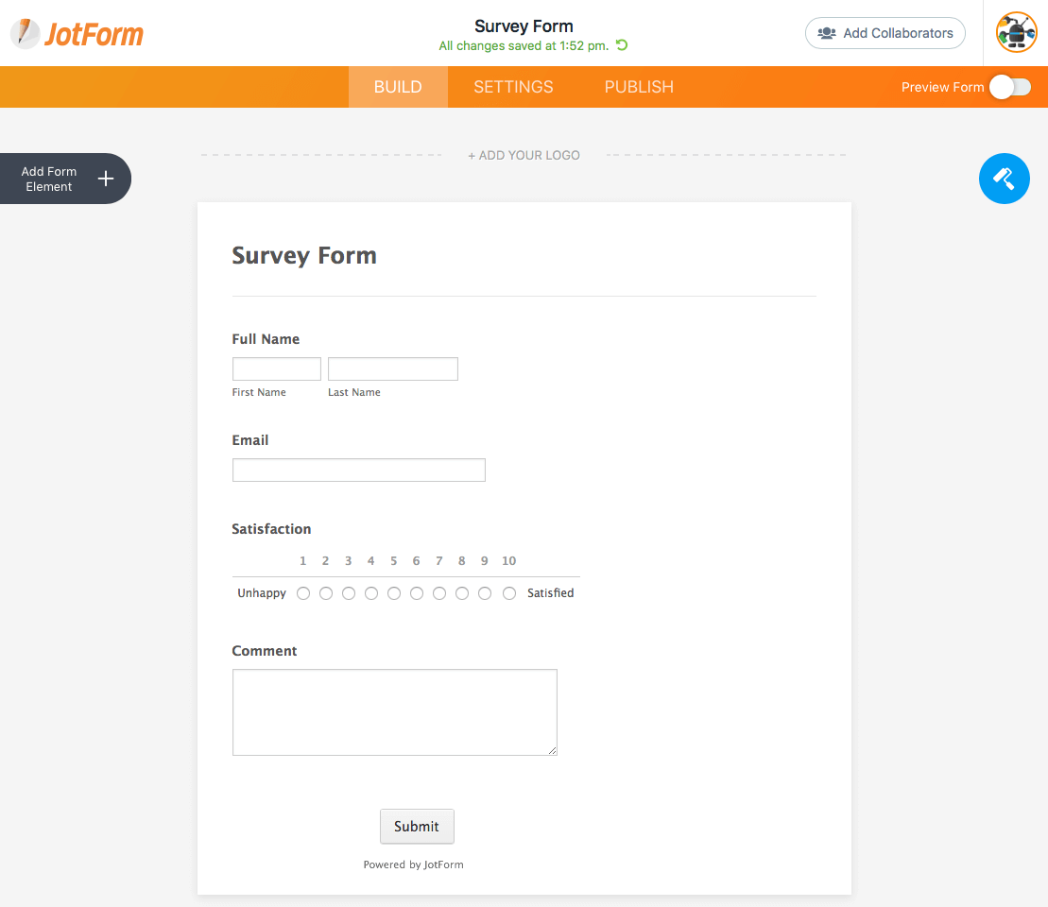This screenshot has height=907, width=1048.
Task: Switch to the BUILD tab
Action: (x=398, y=87)
